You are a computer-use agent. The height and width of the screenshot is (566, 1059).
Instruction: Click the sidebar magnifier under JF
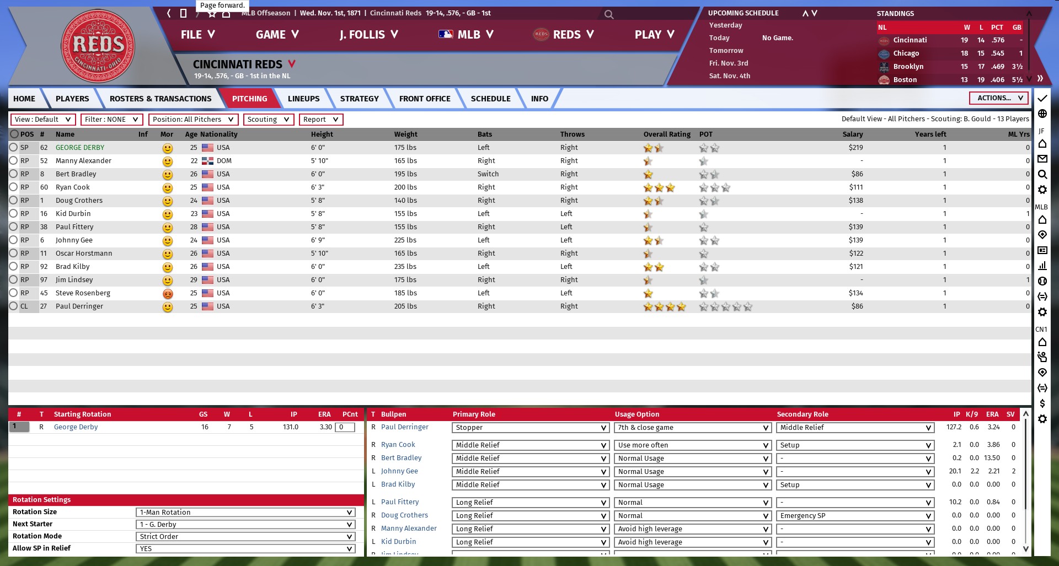click(x=1042, y=174)
